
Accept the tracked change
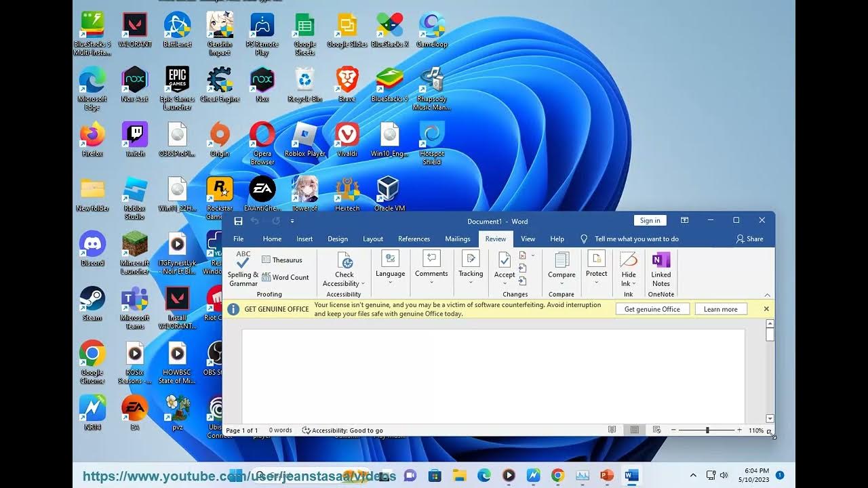point(505,266)
